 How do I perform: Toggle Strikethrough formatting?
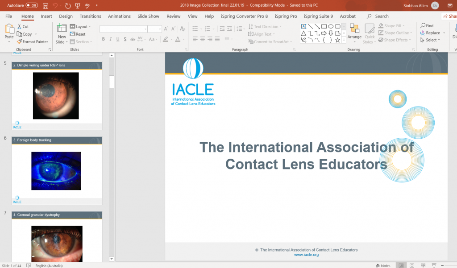133,39
